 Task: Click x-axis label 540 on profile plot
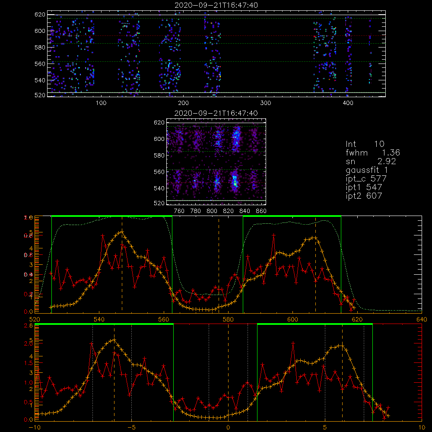99,319
